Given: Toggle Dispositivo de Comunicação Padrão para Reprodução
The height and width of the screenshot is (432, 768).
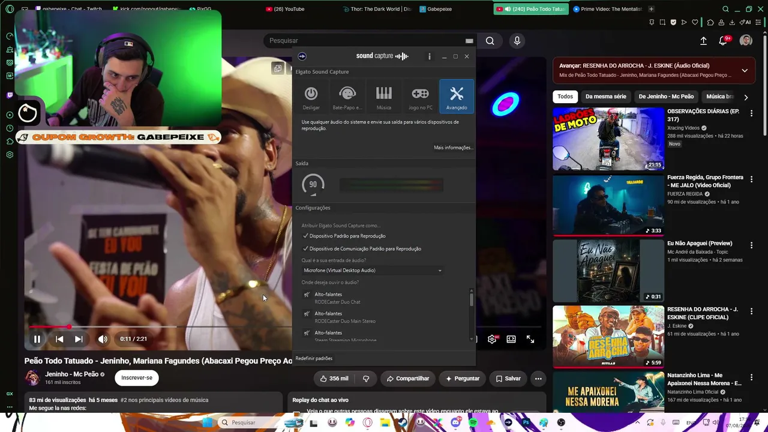Looking at the screenshot, I should click(x=362, y=248).
